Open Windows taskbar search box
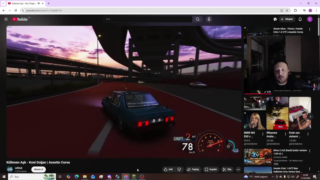This screenshot has width=320, height=180. click(32, 177)
